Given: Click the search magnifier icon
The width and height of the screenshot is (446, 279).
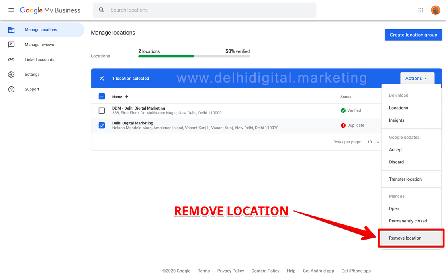Looking at the screenshot, I should pyautogui.click(x=102, y=10).
